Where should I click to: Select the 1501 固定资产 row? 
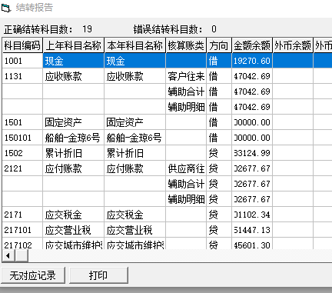click(x=167, y=122)
